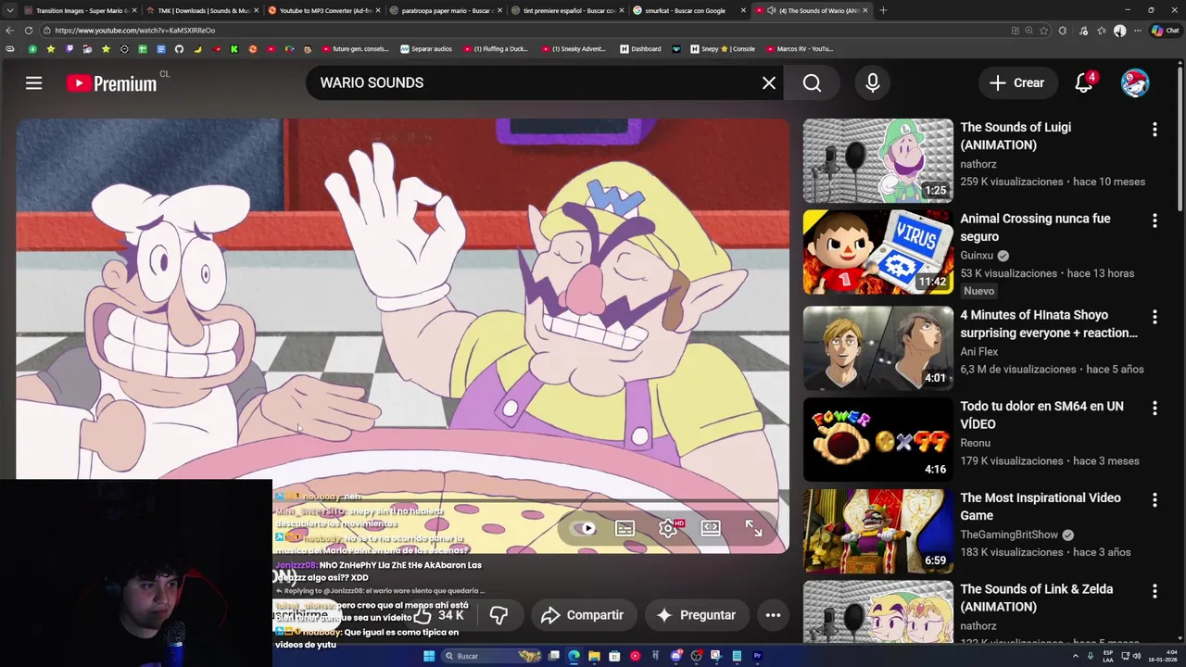Visit TheGamingBritShow channel link
This screenshot has width=1186, height=667.
1009,535
